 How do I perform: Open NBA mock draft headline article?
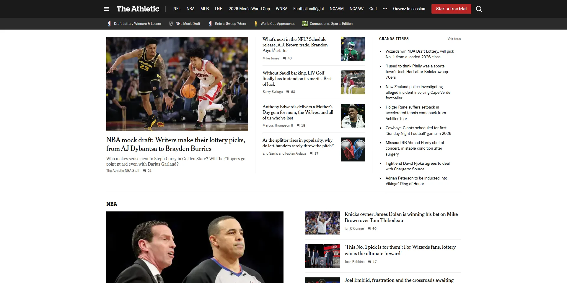point(176,144)
